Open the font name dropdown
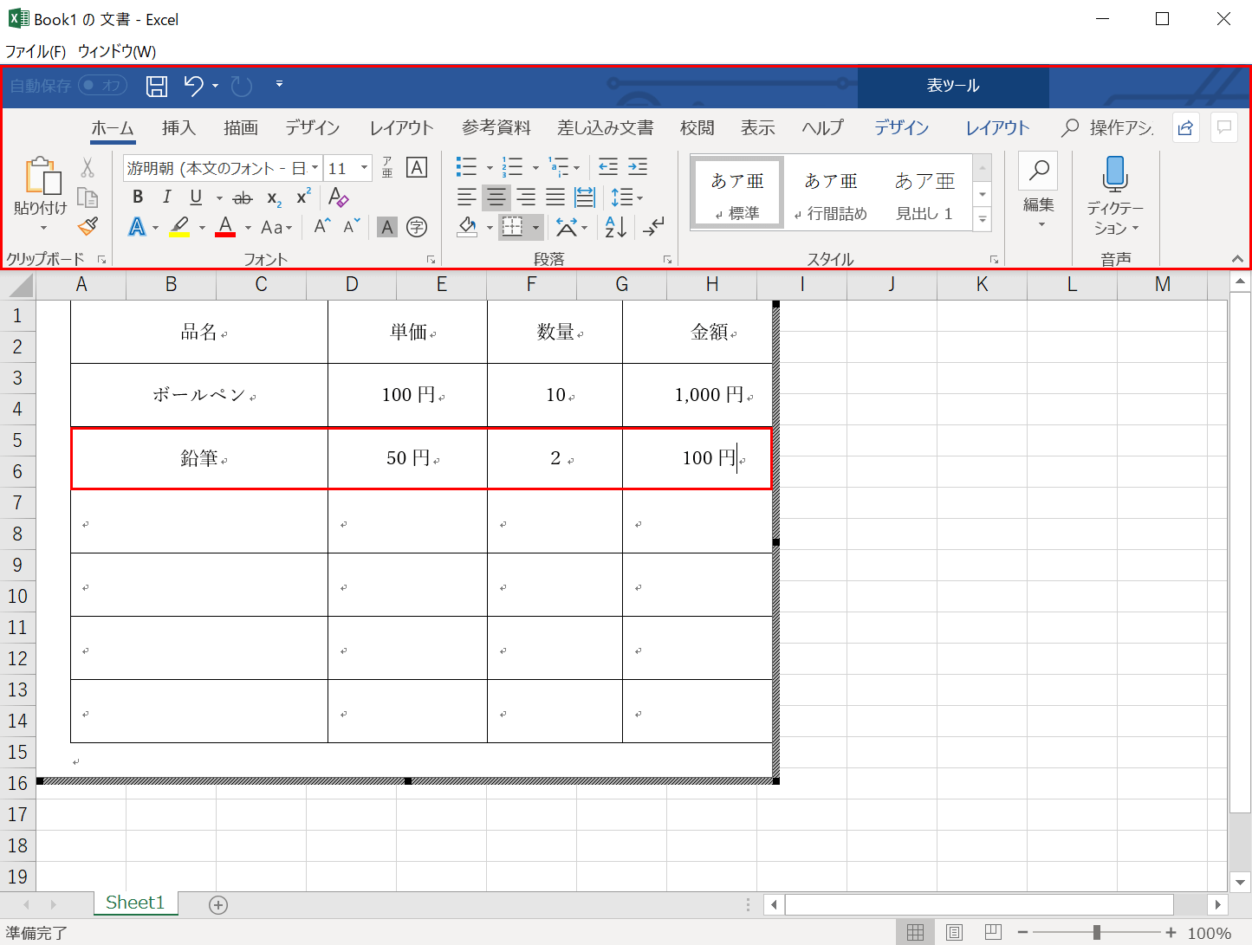 pos(315,168)
